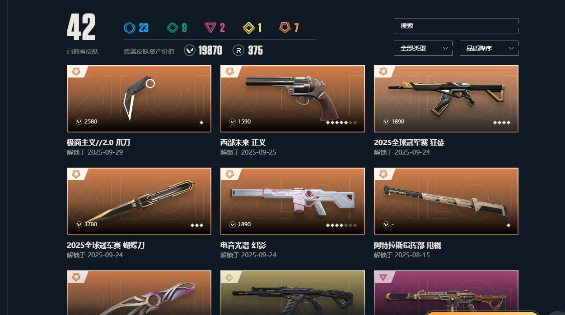565x315 pixels.
Task: Click the yellow Ultra tier diamond icon
Action: point(248,28)
